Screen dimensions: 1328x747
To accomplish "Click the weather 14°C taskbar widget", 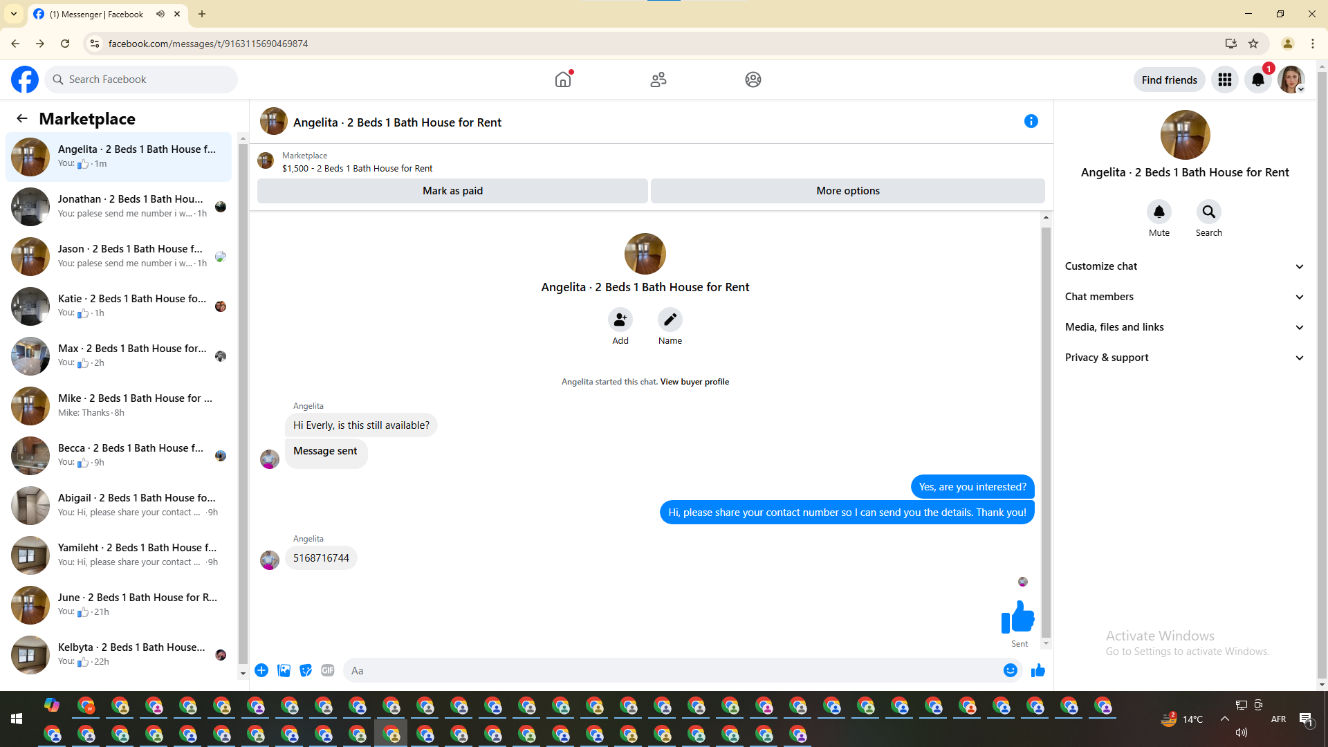I will (x=1182, y=719).
